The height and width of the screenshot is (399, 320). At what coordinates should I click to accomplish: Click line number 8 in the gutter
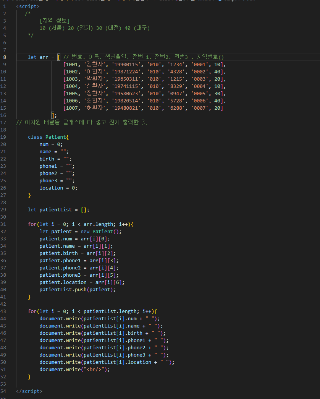pyautogui.click(x=4, y=57)
